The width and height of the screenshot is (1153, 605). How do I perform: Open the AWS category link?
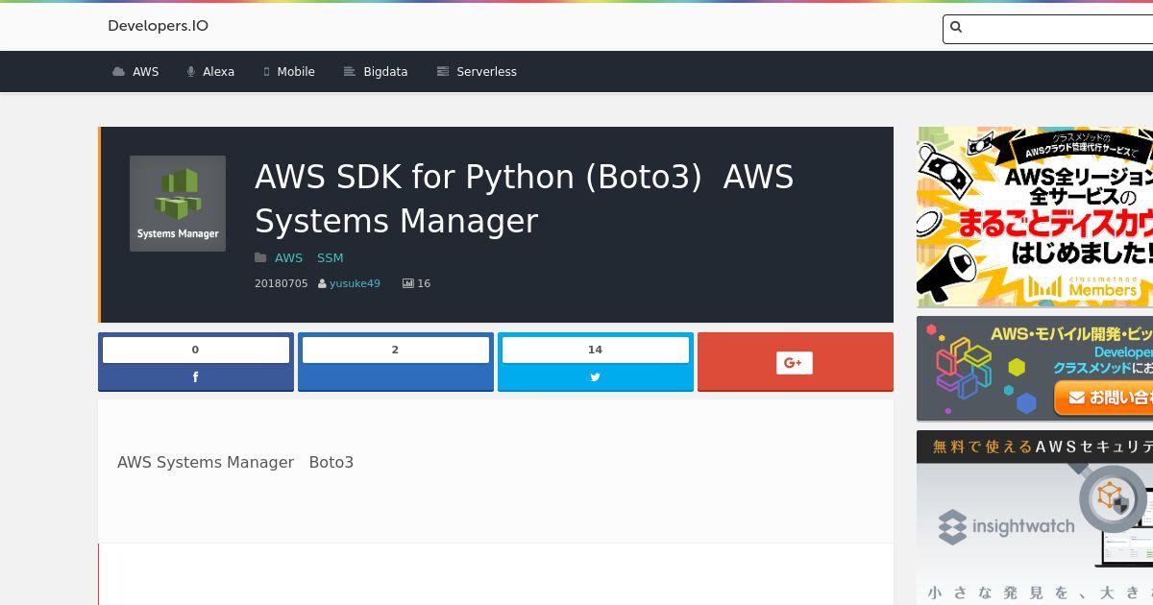tap(288, 257)
